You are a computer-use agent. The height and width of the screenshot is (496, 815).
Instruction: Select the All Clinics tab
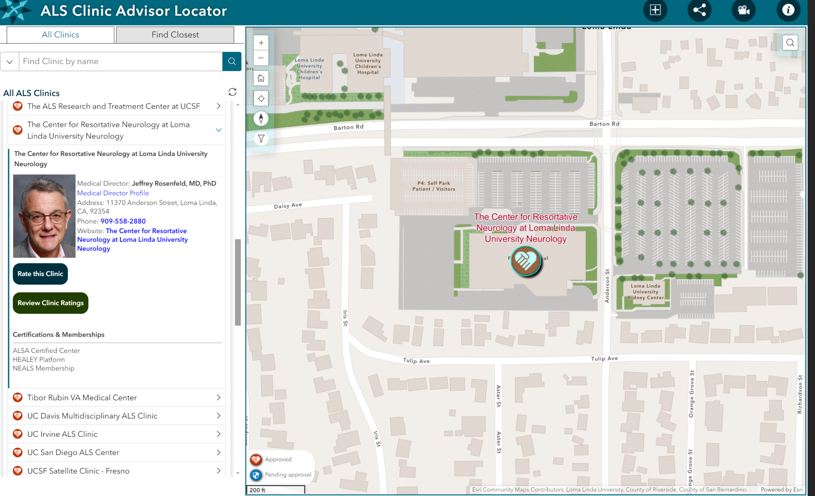point(60,35)
